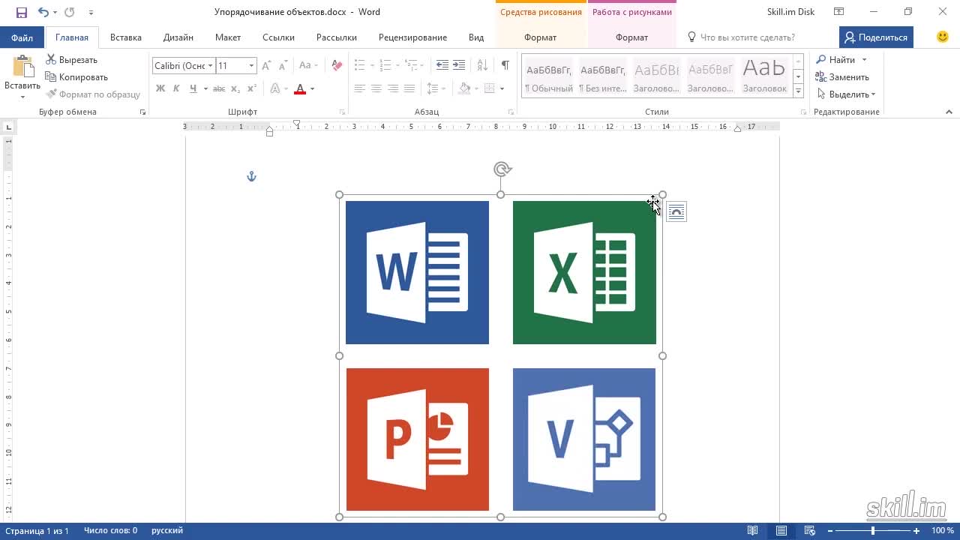Switch to the Дизайн tab

[178, 37]
